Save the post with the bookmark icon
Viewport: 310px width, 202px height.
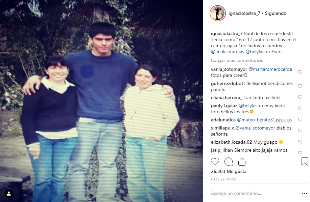305,162
